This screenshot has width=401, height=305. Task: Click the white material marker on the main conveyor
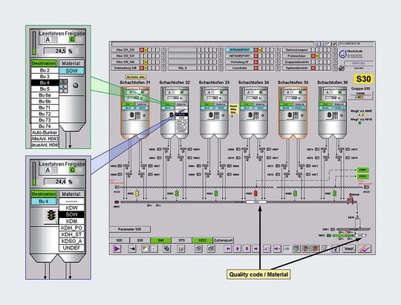[x=256, y=202]
